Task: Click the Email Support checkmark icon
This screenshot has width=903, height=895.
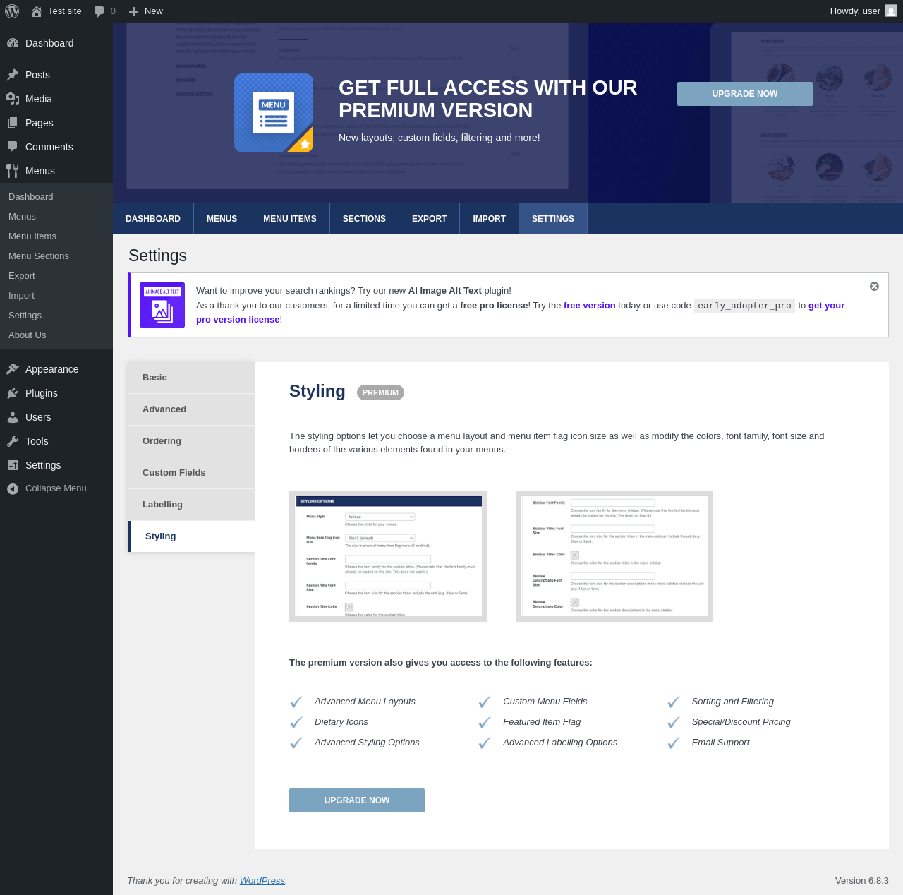Action: (674, 743)
